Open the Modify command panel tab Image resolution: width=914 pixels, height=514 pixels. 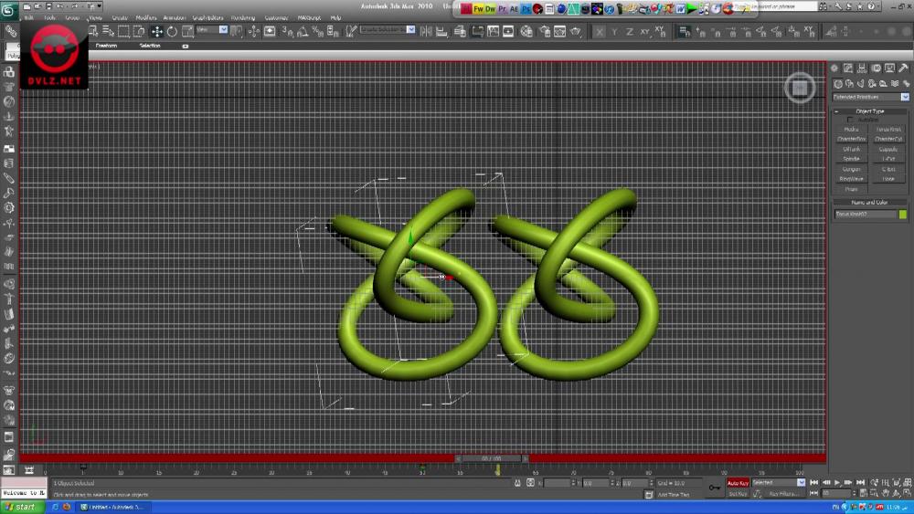(x=848, y=68)
